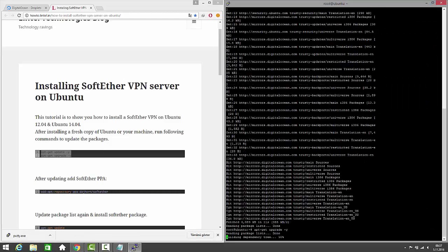The width and height of the screenshot is (448, 252).
Task: Close the Installing SoftEther VPN tab
Action: point(91,8)
